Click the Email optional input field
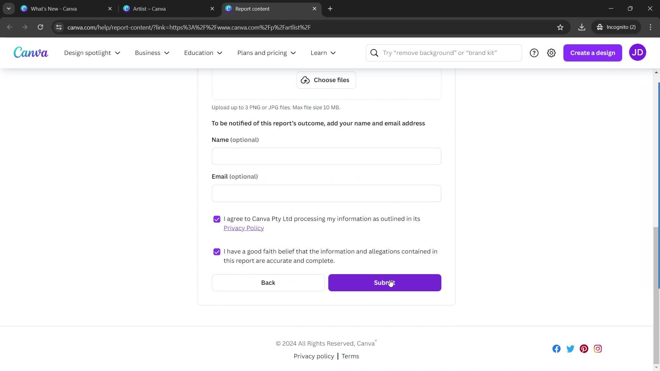Image resolution: width=660 pixels, height=371 pixels. pos(326,193)
